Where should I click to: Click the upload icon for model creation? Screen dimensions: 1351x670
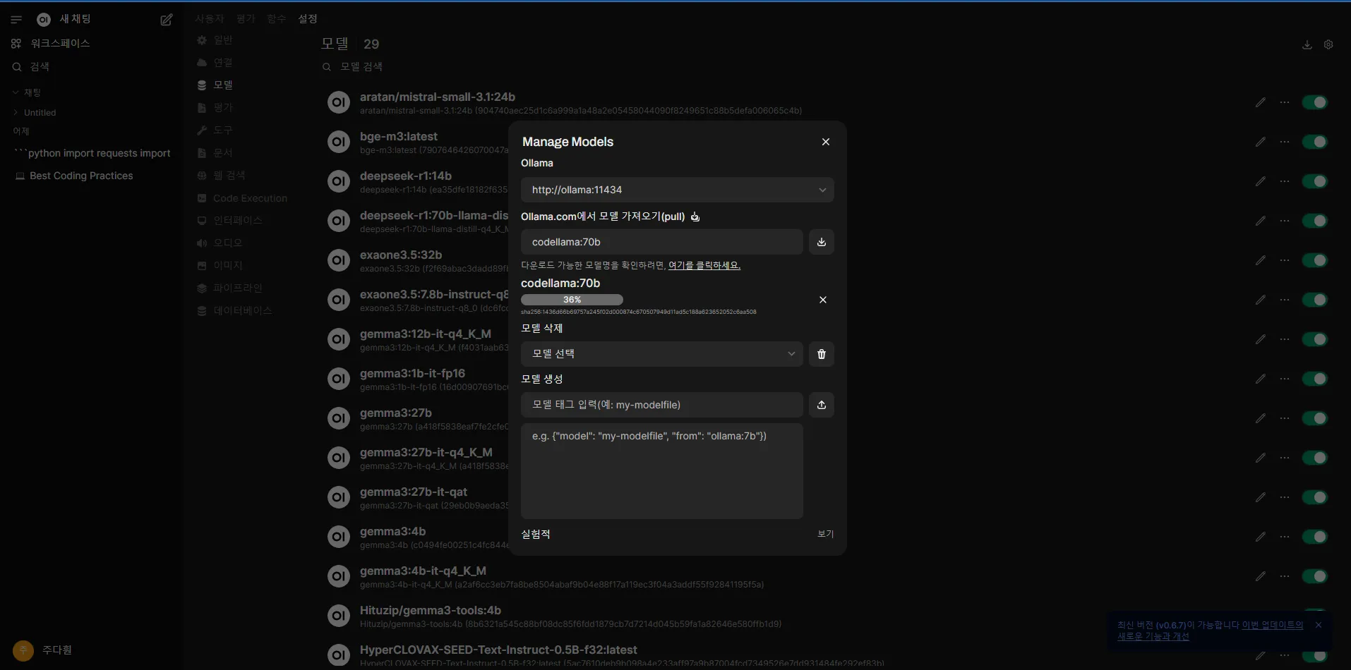pyautogui.click(x=821, y=405)
